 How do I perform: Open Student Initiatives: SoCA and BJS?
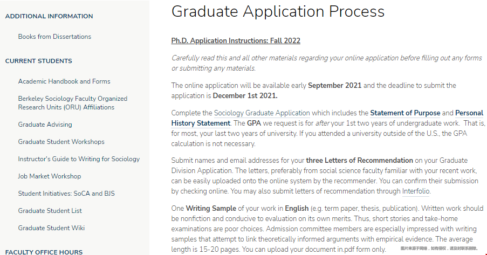(66, 194)
